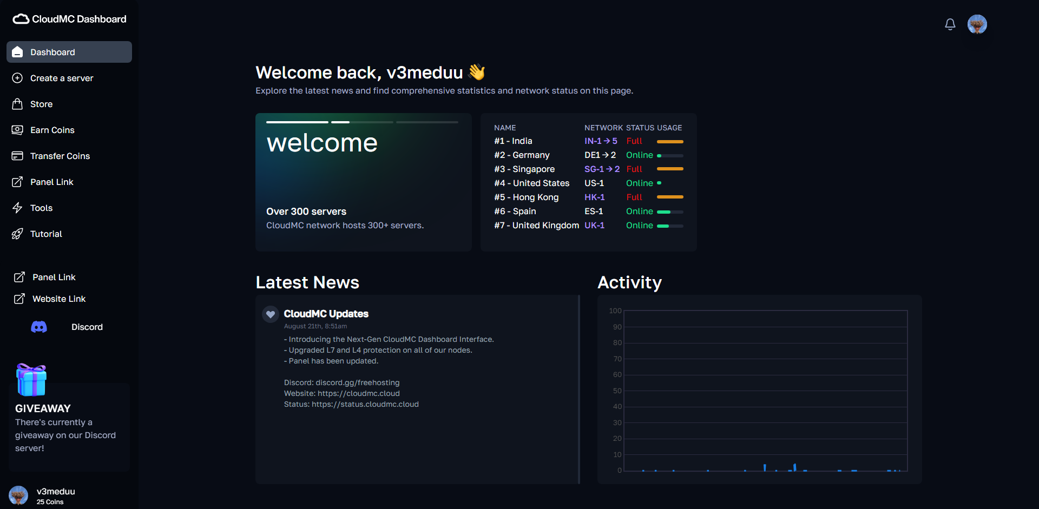Viewport: 1039px width, 509px height.
Task: Click the Store shopping bag icon
Action: (x=17, y=104)
